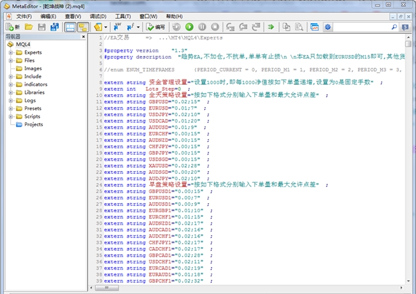Click the document icon left of 文件 menu
The height and width of the screenshot is (294, 416).
(9, 17)
